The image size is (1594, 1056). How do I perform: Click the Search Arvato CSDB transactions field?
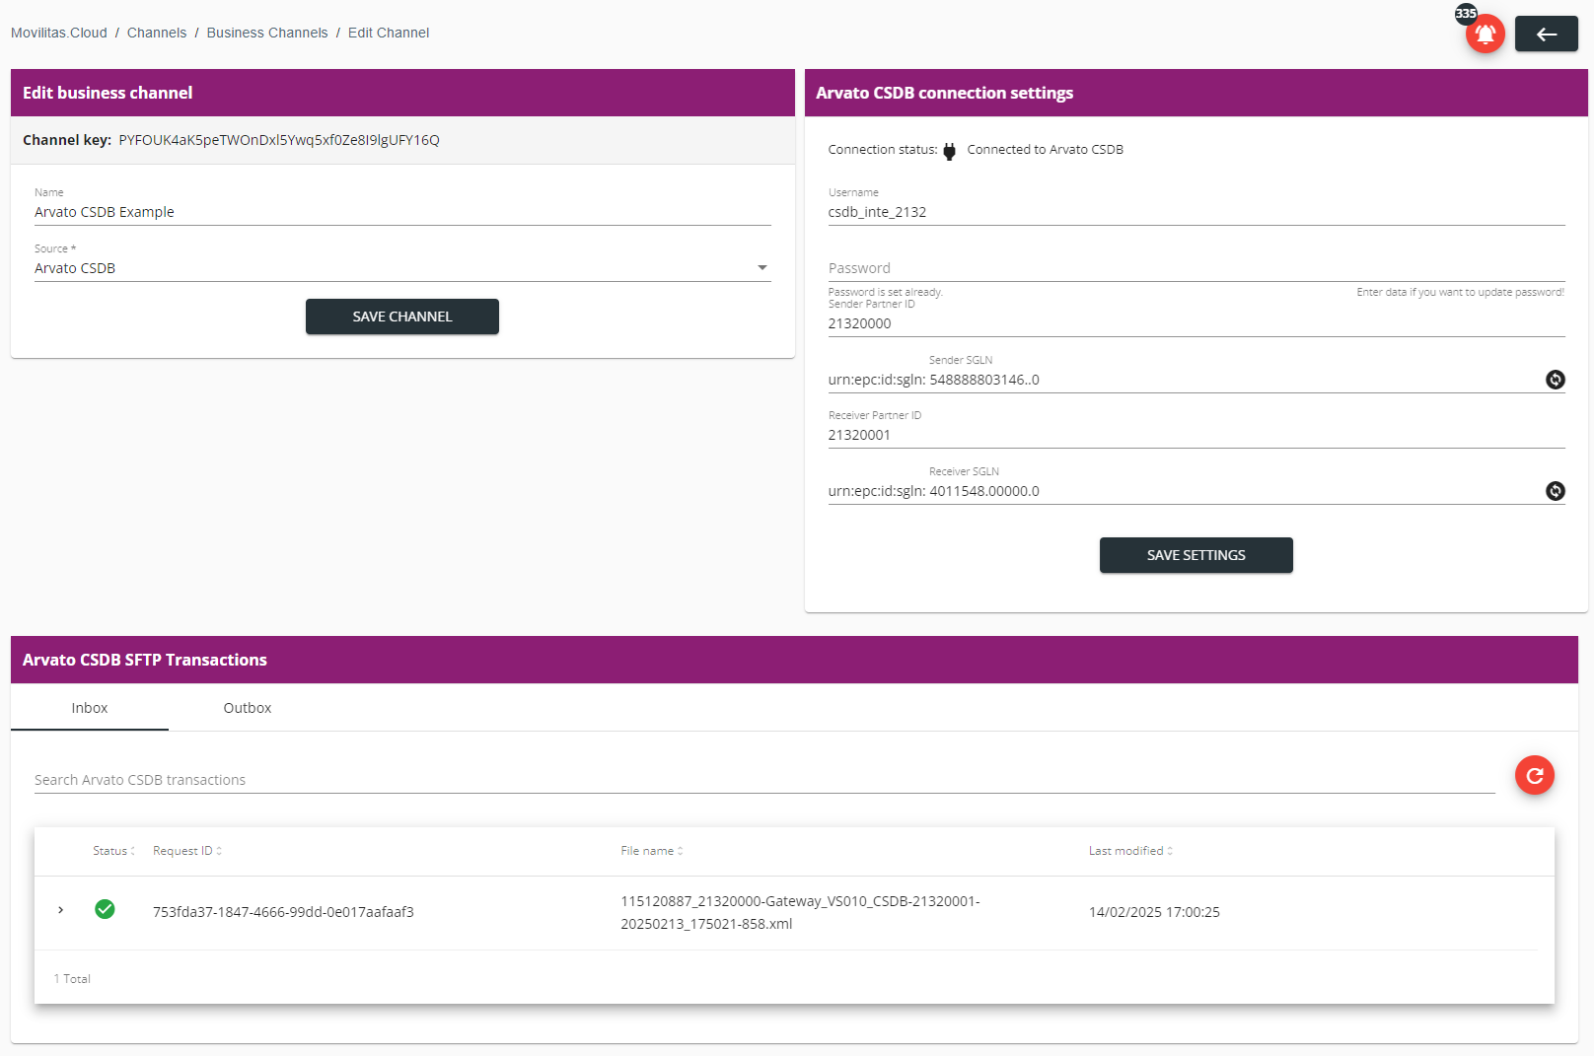tap(764, 780)
